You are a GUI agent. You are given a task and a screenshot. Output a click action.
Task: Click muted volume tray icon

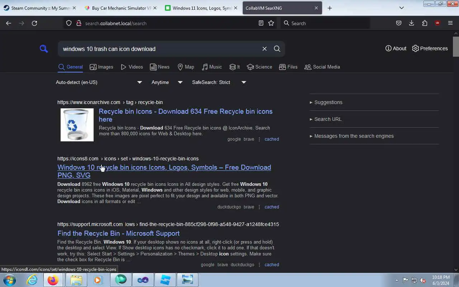[423, 280]
